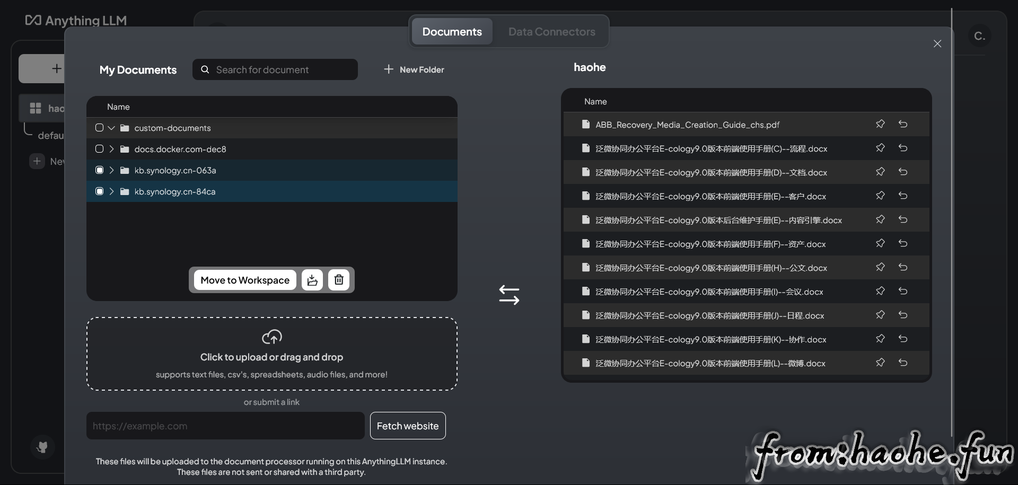Click the upload or drag and drop area
The height and width of the screenshot is (485, 1018).
[x=272, y=354]
